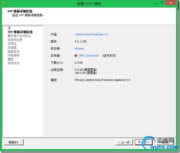Click the red certificate warning icon
This screenshot has width=180, height=153.
pos(76,56)
